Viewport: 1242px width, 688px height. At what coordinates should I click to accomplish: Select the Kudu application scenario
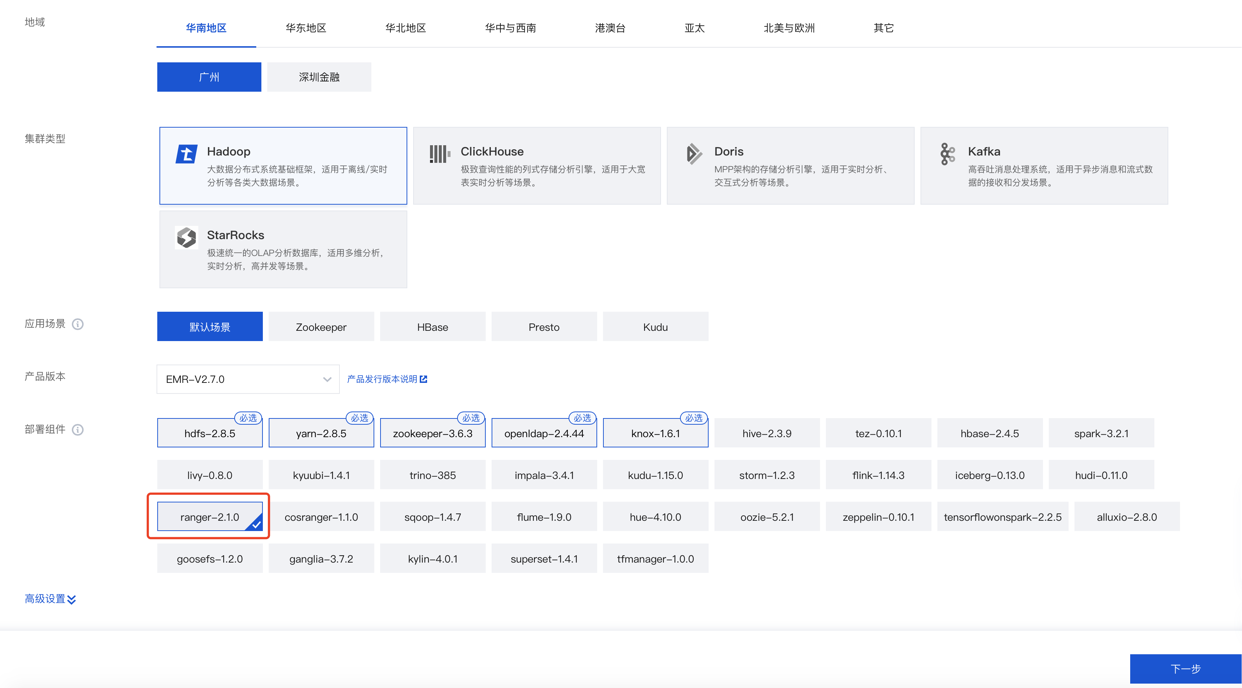pos(655,326)
